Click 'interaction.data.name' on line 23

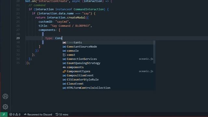pos(56,13)
